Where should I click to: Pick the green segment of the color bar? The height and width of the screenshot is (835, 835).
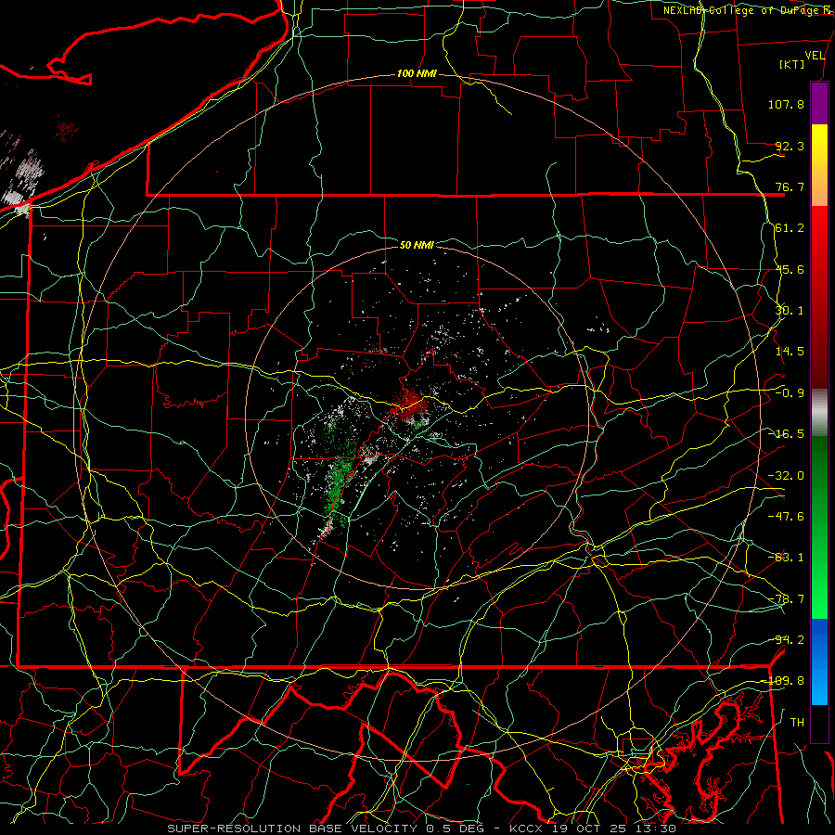(819, 527)
